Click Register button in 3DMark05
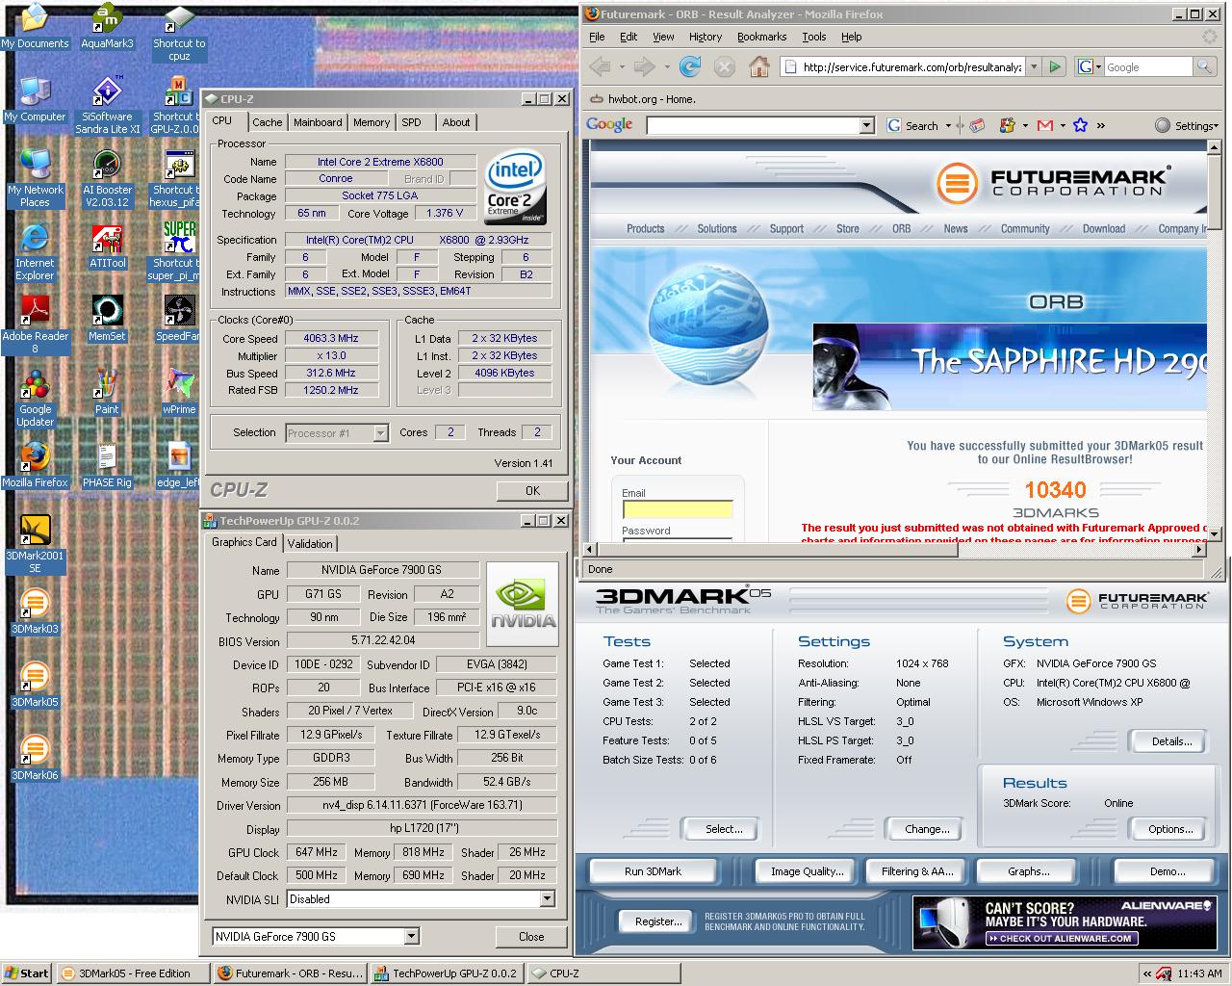Screen dimensions: 1232x986 (658, 921)
